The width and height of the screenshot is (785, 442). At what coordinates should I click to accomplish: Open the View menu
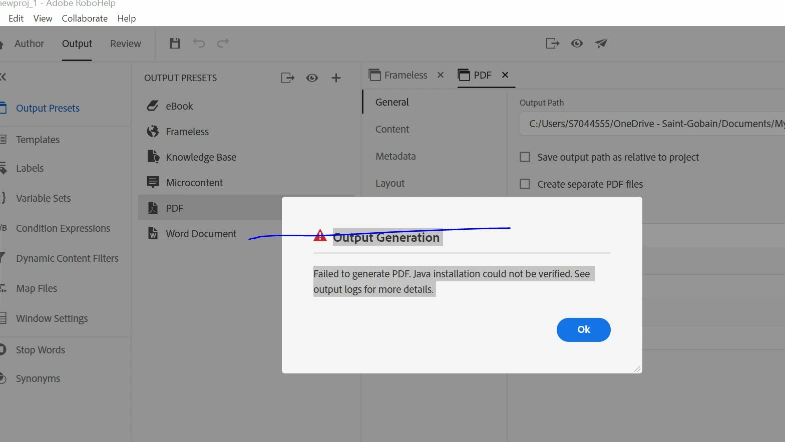[x=43, y=18]
